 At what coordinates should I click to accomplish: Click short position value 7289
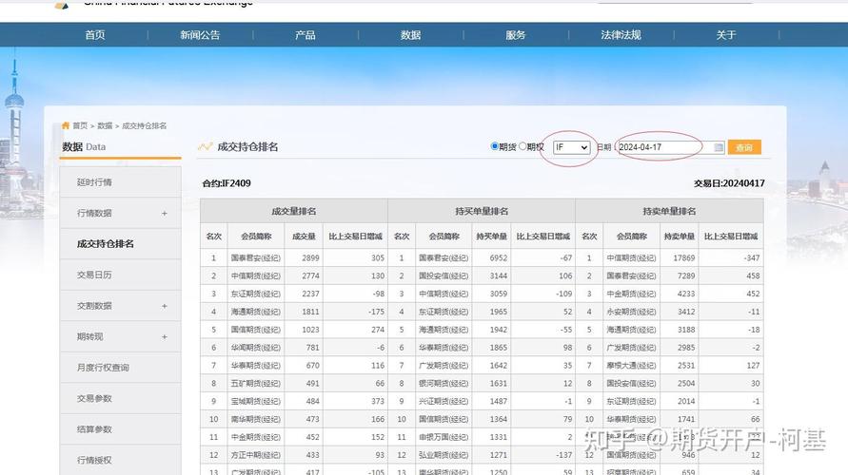coord(686,275)
